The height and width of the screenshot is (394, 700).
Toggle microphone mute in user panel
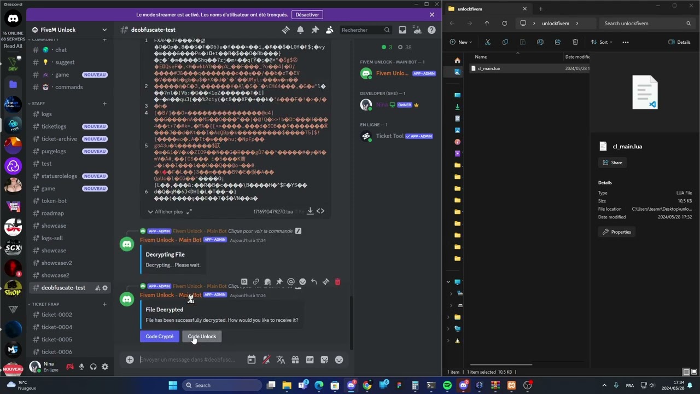[81, 367]
